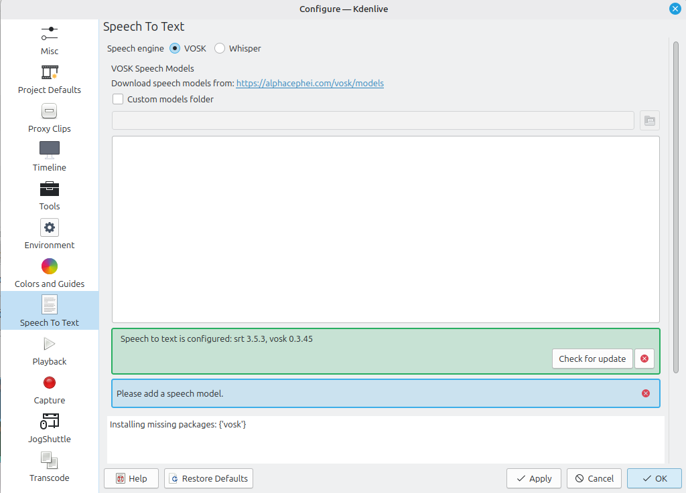Select VOSK speech engine
The height and width of the screenshot is (493, 686).
176,48
